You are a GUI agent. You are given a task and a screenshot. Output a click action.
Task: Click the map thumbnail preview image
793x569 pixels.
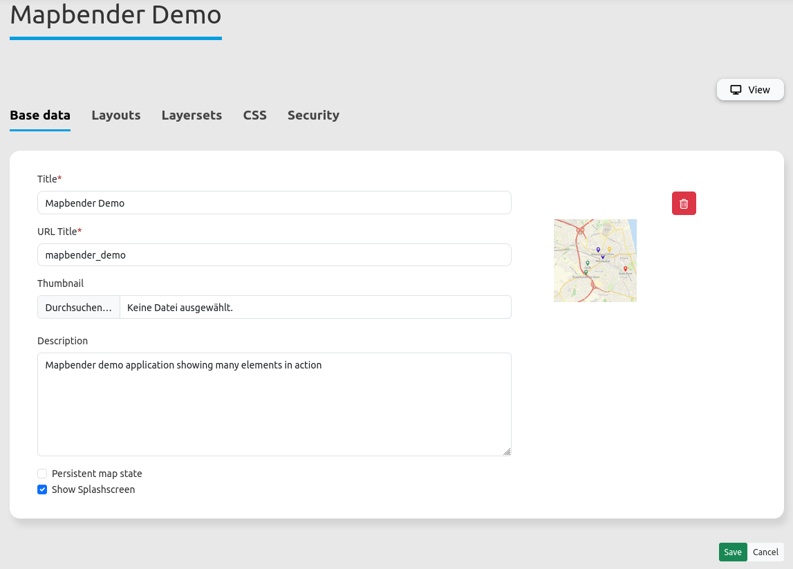[x=595, y=261]
